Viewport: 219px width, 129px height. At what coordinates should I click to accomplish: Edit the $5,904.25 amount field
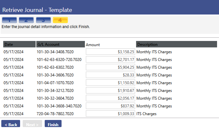(x=110, y=67)
